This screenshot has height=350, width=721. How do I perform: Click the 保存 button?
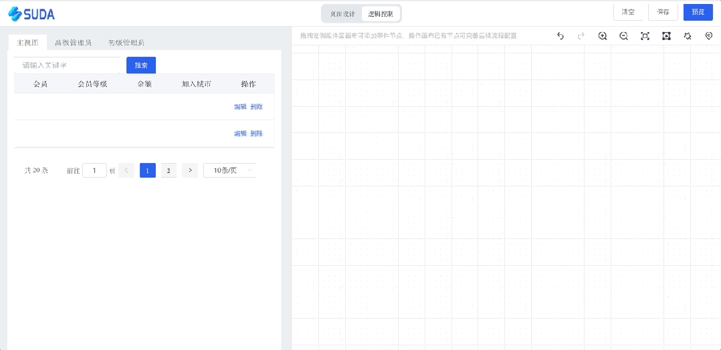pyautogui.click(x=663, y=13)
